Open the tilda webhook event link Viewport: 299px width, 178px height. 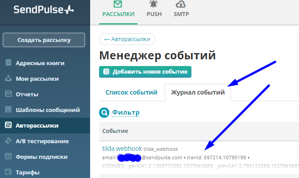[122, 149]
